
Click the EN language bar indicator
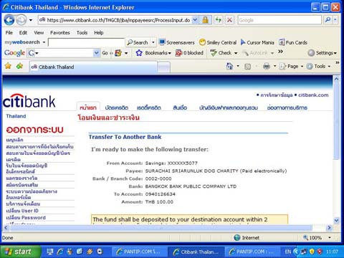[x=288, y=252]
